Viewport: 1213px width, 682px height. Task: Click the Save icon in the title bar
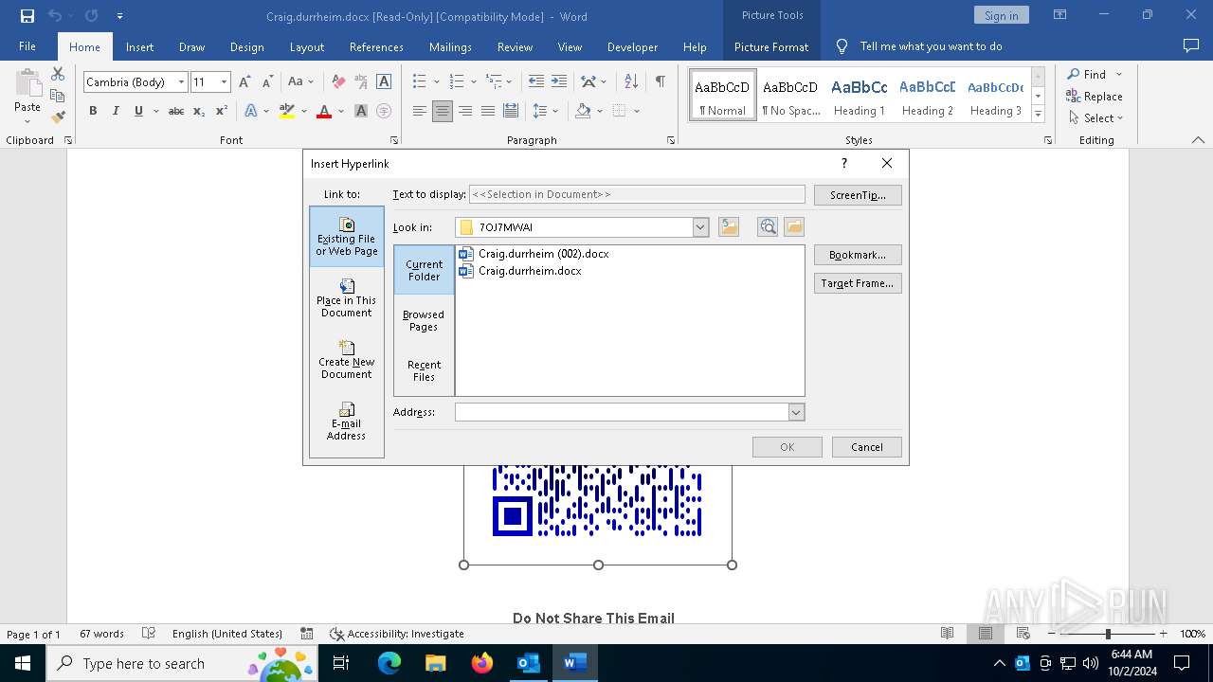tap(27, 16)
